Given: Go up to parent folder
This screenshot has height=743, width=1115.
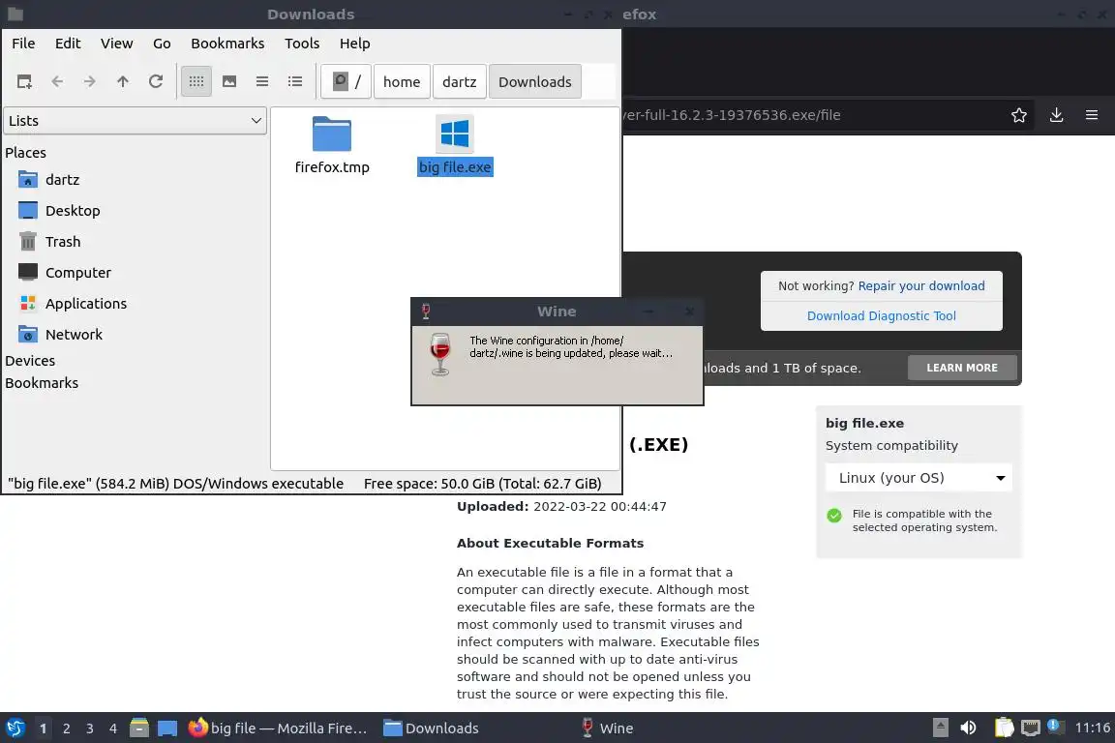Looking at the screenshot, I should pyautogui.click(x=123, y=82).
